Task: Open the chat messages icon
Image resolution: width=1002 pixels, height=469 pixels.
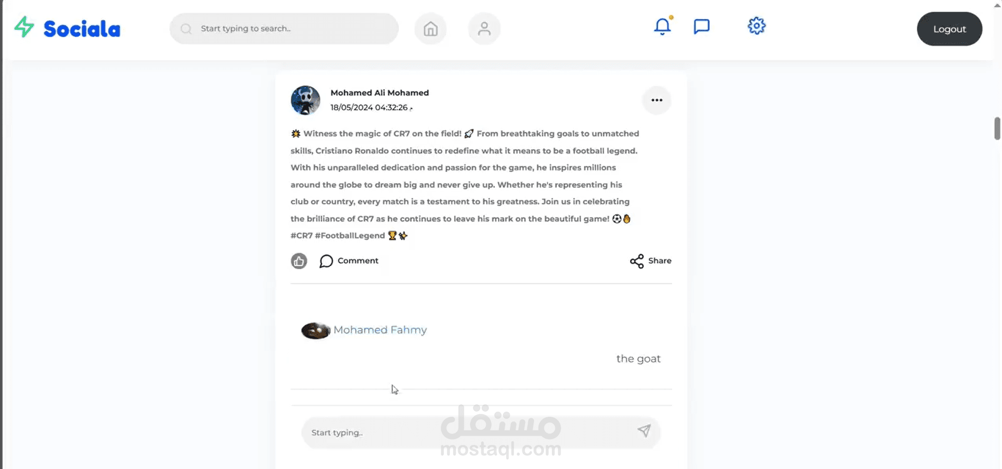Action: [702, 26]
